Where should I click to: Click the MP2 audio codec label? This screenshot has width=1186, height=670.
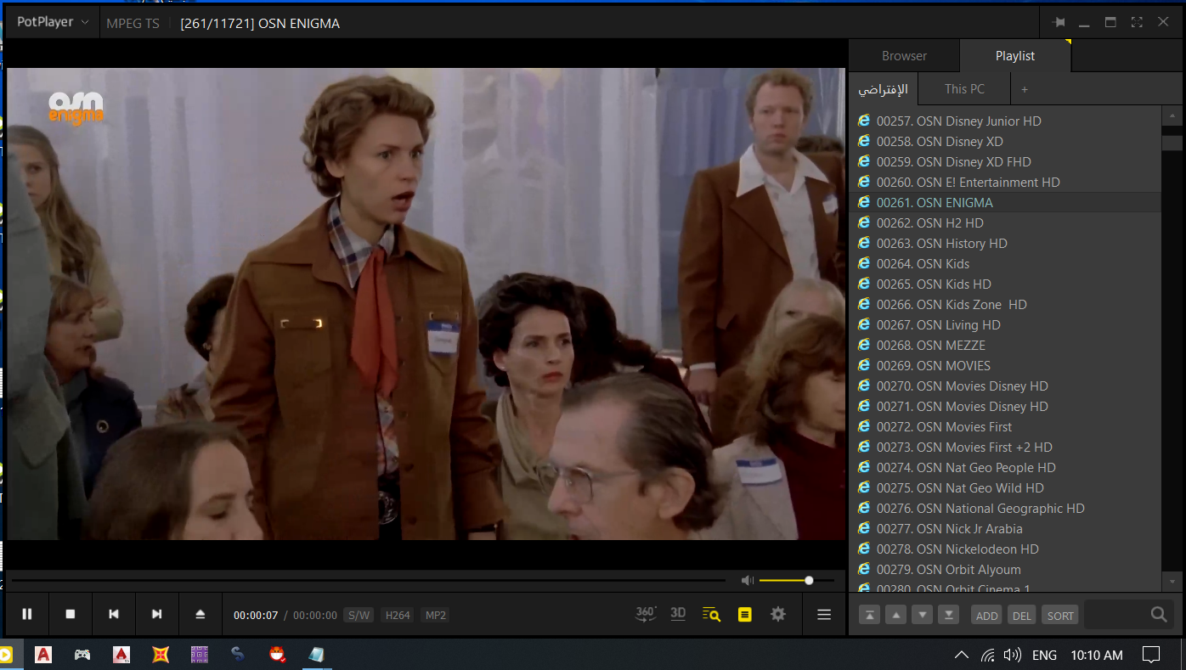click(436, 615)
